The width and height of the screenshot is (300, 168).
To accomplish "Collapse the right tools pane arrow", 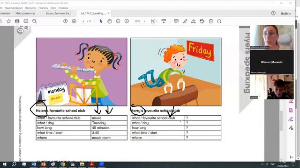I will point(291,157).
